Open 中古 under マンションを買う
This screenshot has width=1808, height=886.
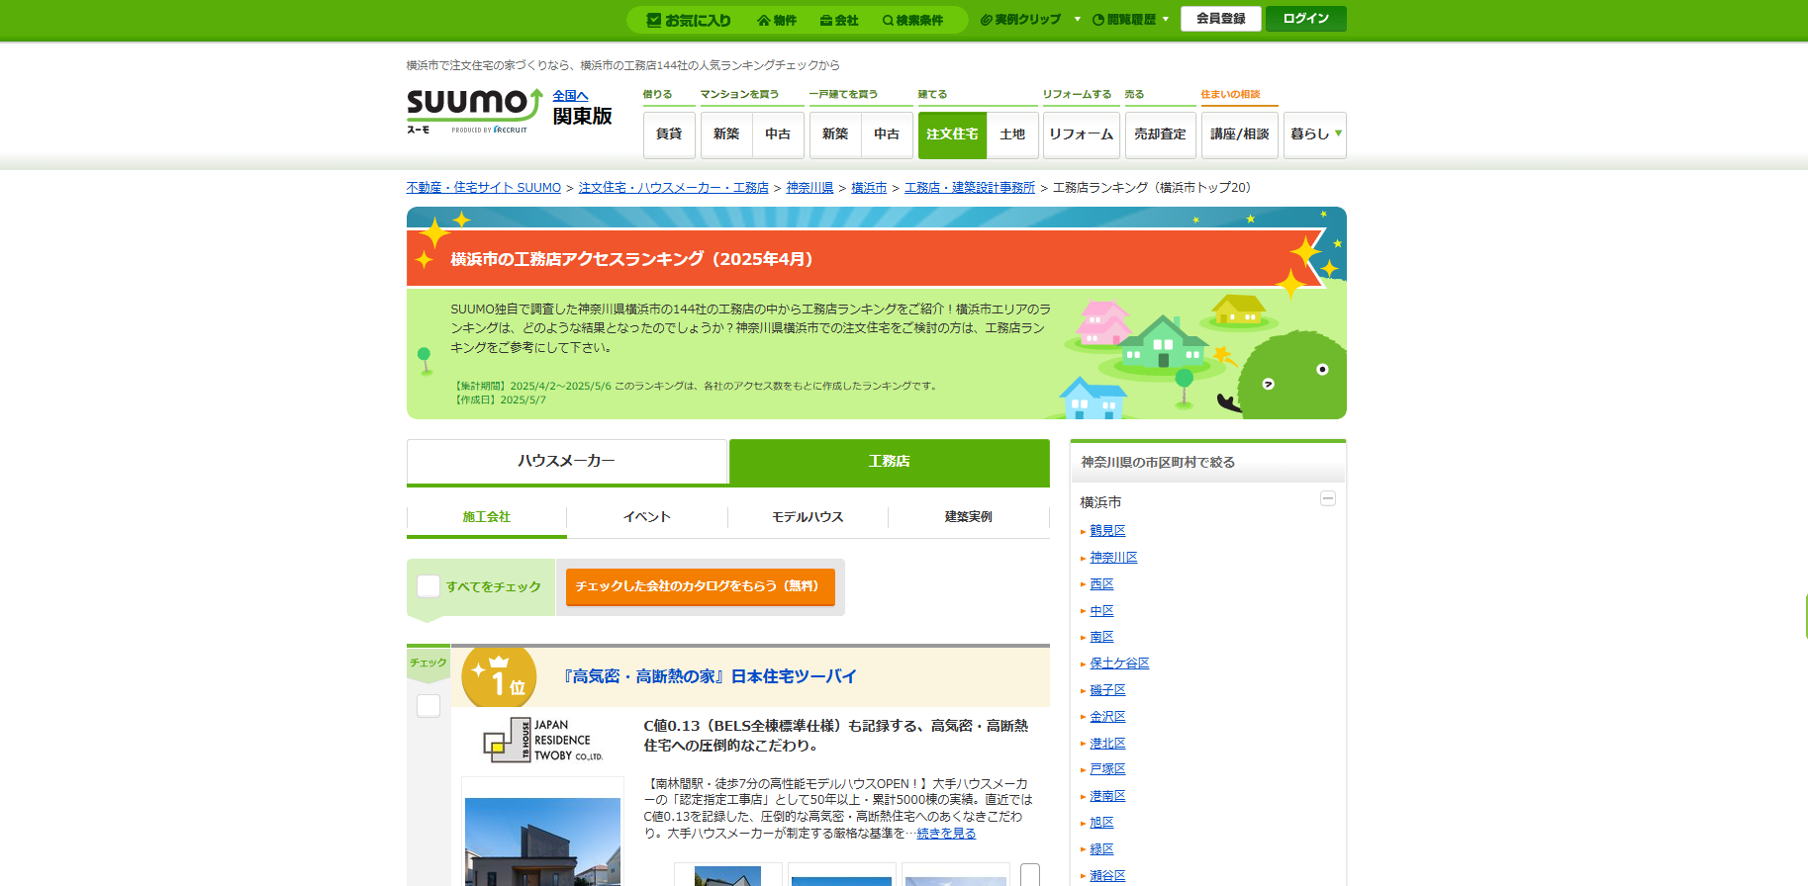(778, 134)
